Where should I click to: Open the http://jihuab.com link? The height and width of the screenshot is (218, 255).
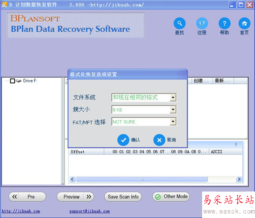[x=21, y=211]
